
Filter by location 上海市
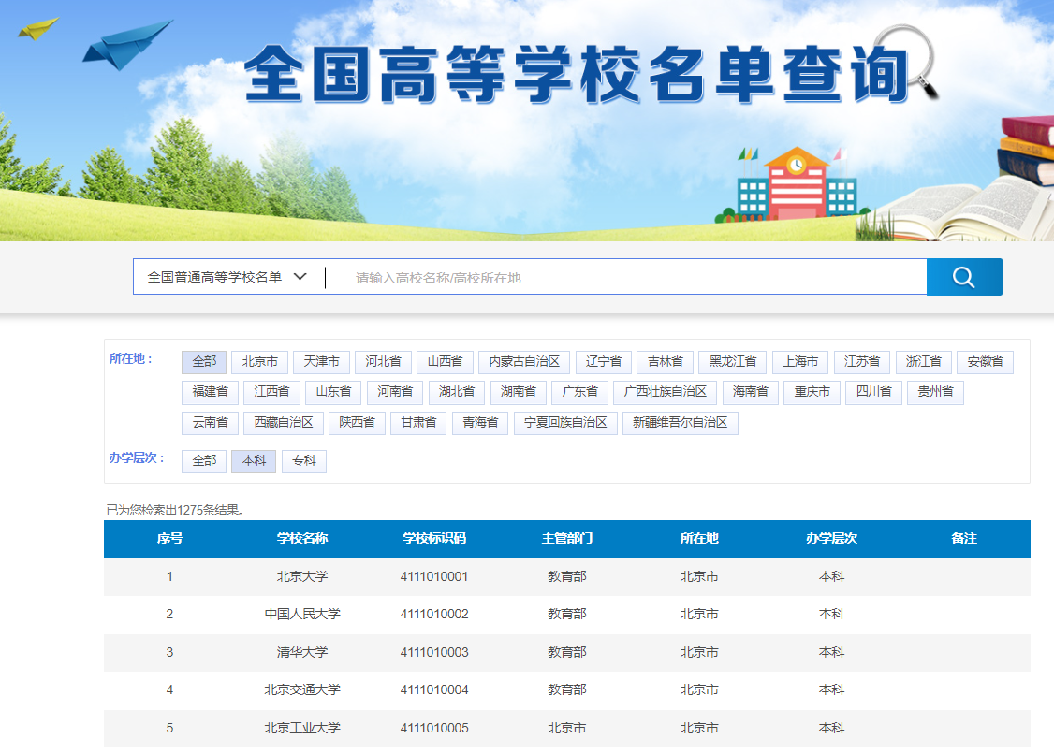[x=800, y=362]
